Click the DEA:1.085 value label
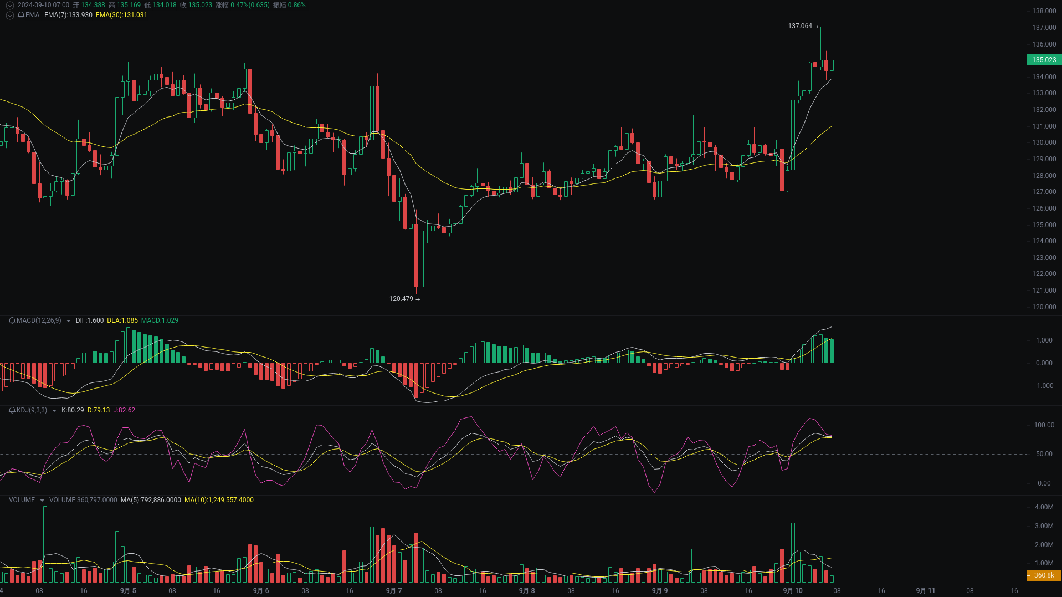 [x=122, y=320]
